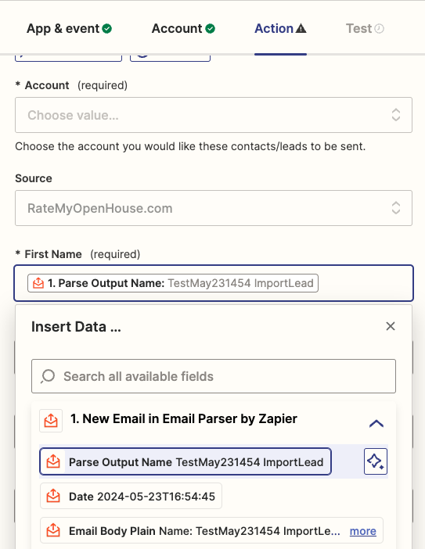Click the green checkmark next to App & event

click(107, 29)
